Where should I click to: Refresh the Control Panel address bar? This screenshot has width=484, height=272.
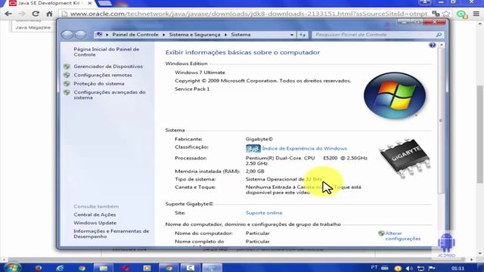[x=302, y=35]
